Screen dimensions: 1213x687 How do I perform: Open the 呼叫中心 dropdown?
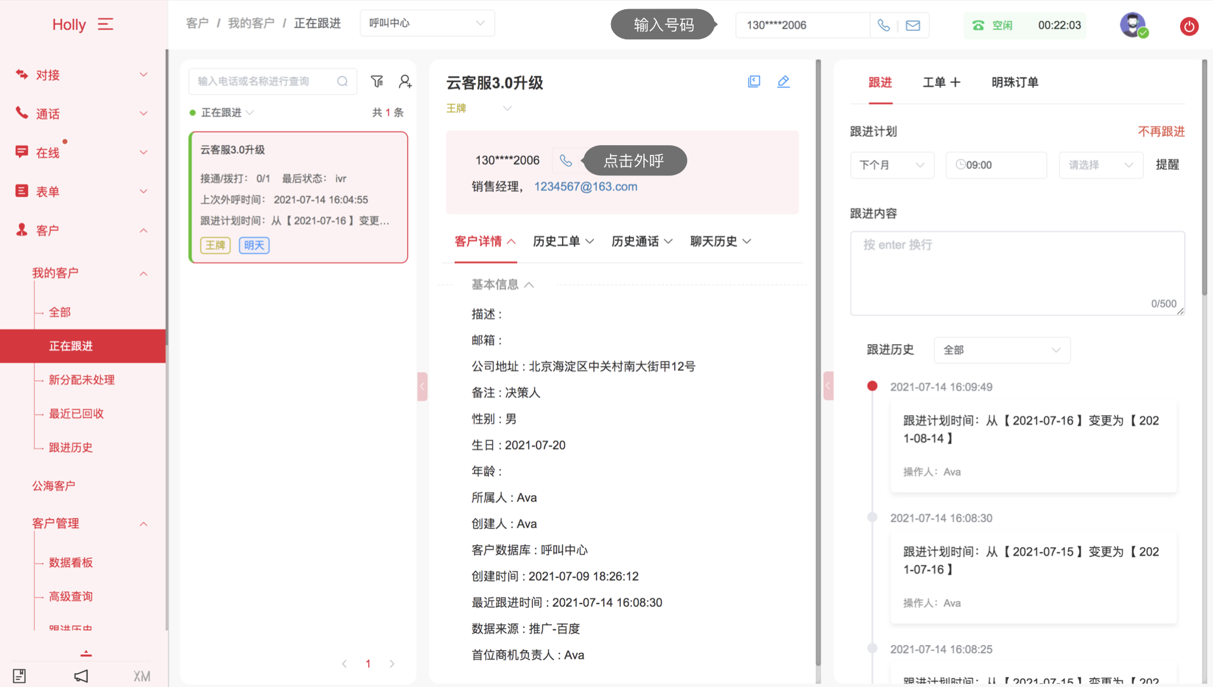(427, 24)
